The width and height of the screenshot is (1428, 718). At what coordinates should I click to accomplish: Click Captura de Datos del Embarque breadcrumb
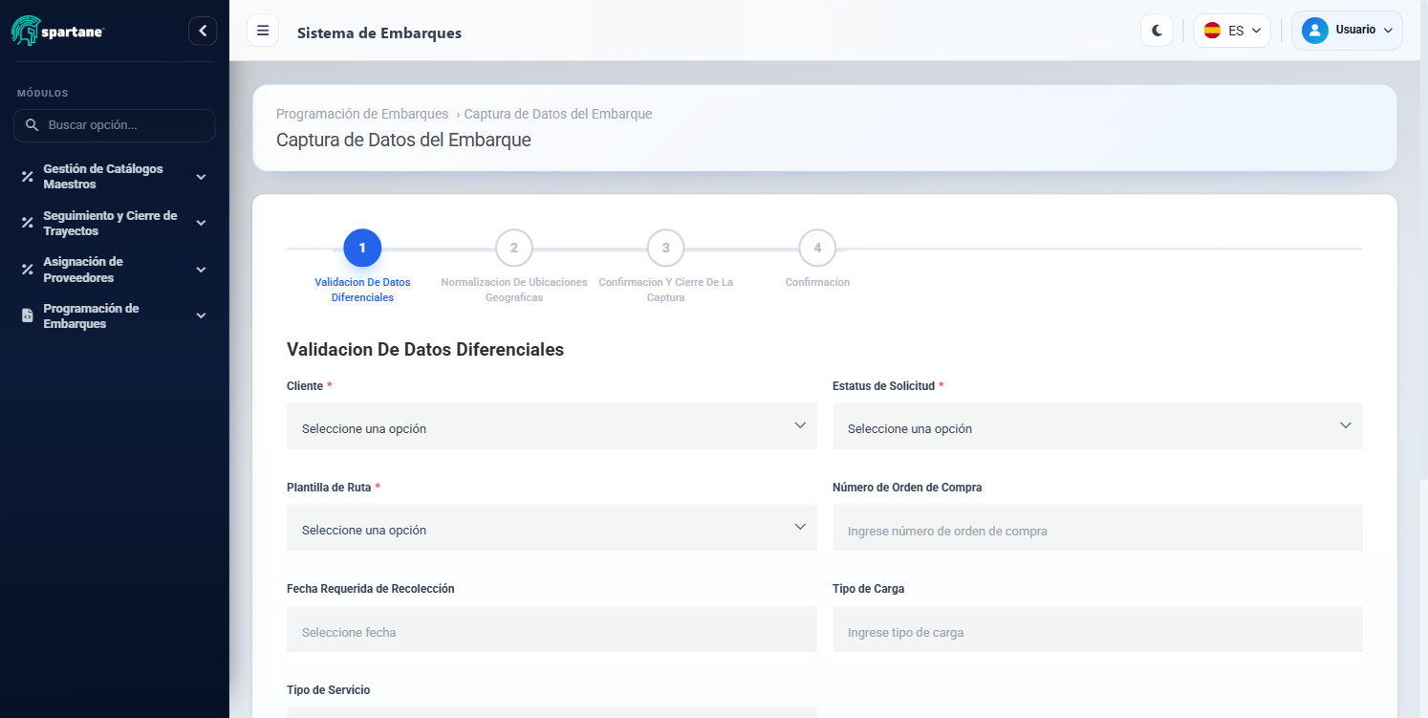click(558, 114)
